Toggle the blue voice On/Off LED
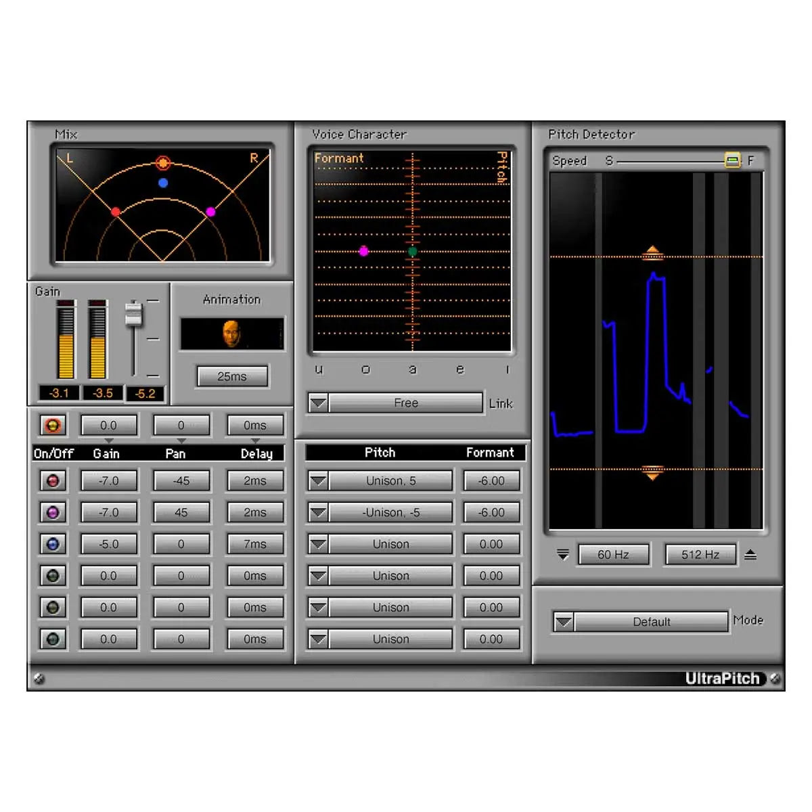 [52, 543]
